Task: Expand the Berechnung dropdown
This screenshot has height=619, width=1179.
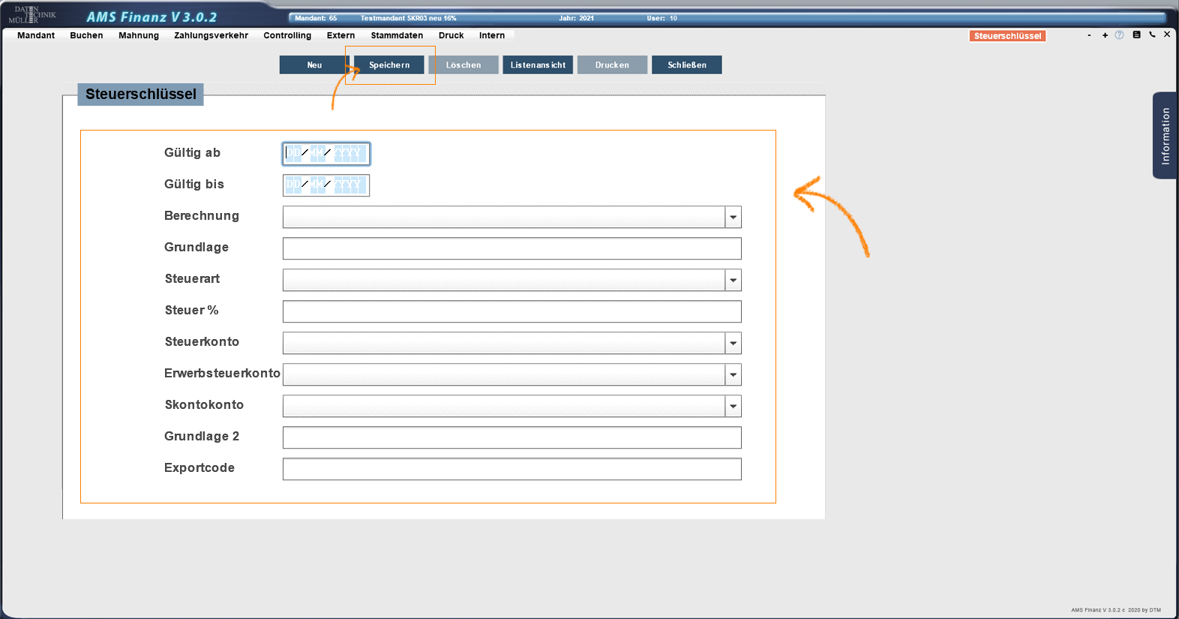Action: click(x=733, y=217)
